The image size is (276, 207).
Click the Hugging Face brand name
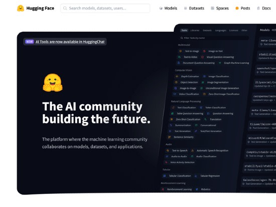tap(40, 8)
